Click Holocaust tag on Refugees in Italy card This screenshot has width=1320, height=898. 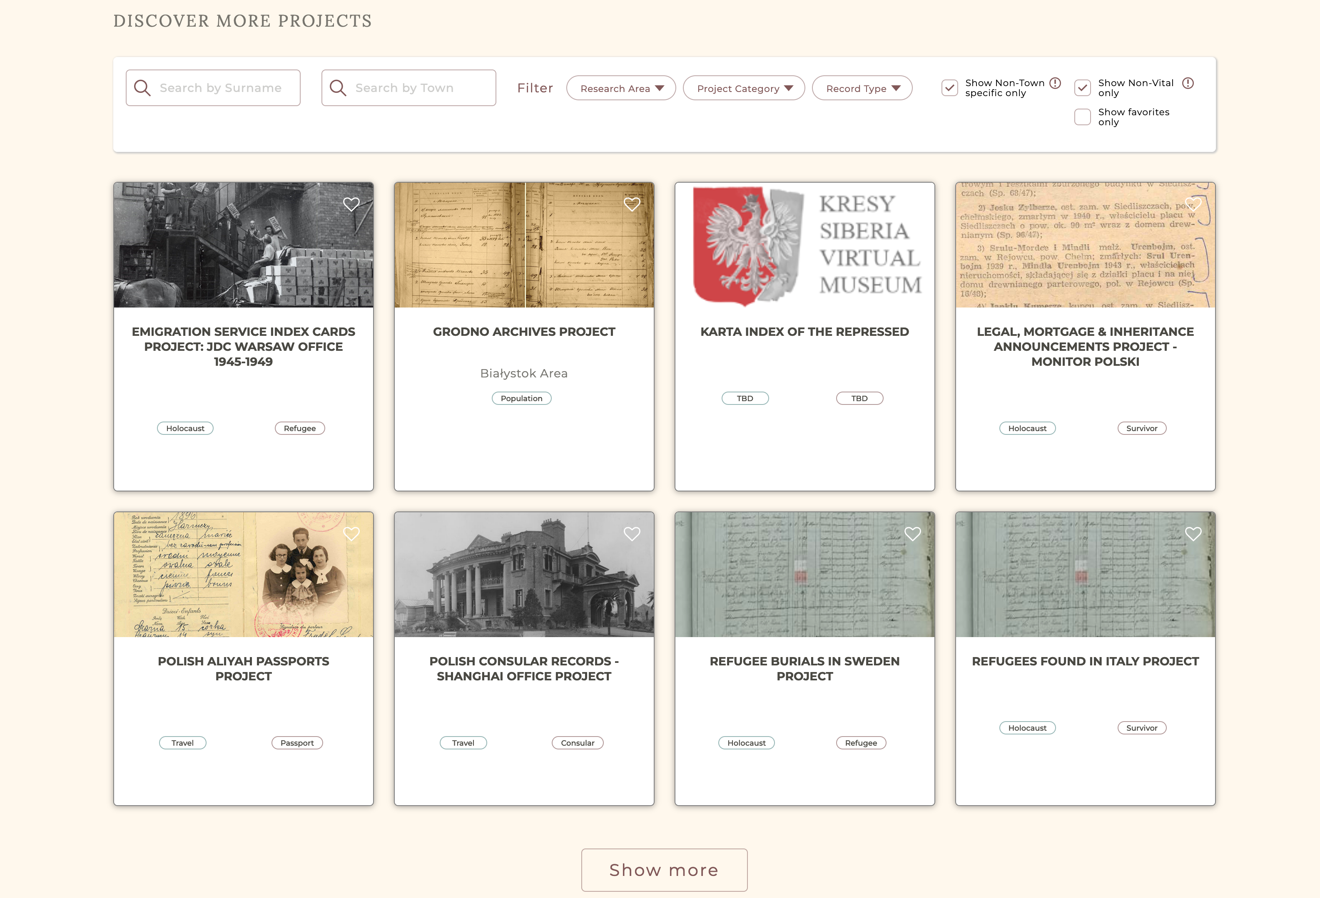point(1028,728)
